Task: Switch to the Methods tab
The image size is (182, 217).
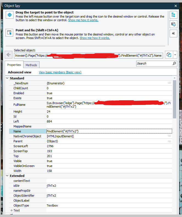Action: point(31,65)
